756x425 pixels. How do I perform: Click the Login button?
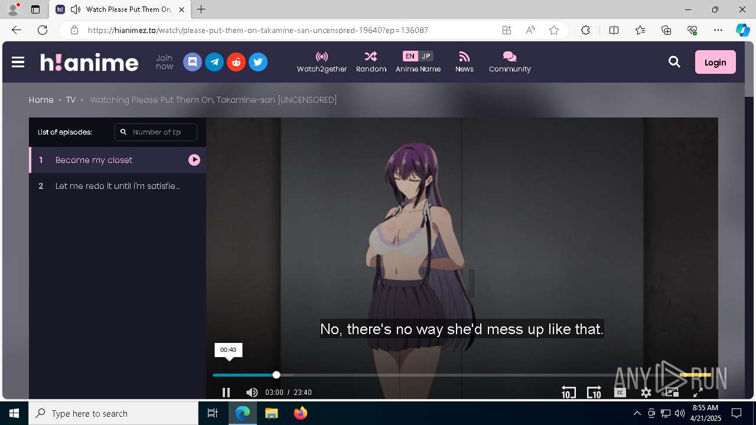[x=715, y=62]
